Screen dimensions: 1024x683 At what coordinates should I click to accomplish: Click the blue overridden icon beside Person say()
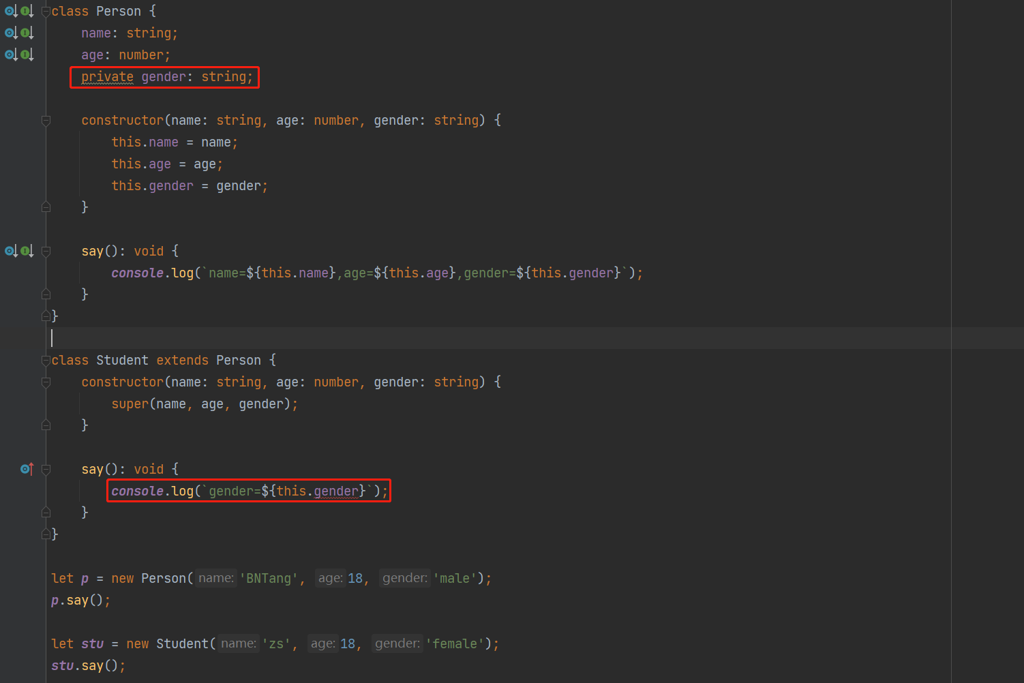(x=11, y=251)
